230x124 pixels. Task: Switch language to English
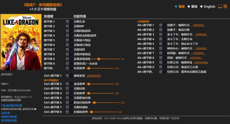(x=202, y=7)
